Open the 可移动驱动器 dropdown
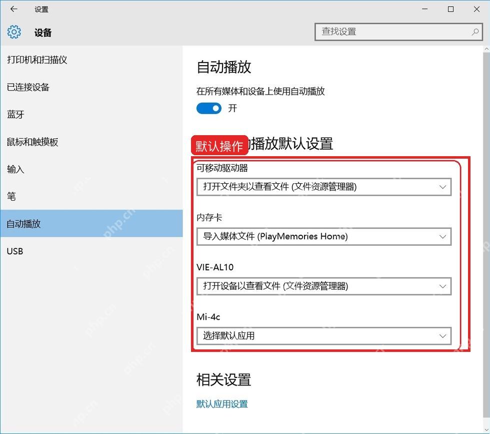The width and height of the screenshot is (490, 434). pos(324,187)
